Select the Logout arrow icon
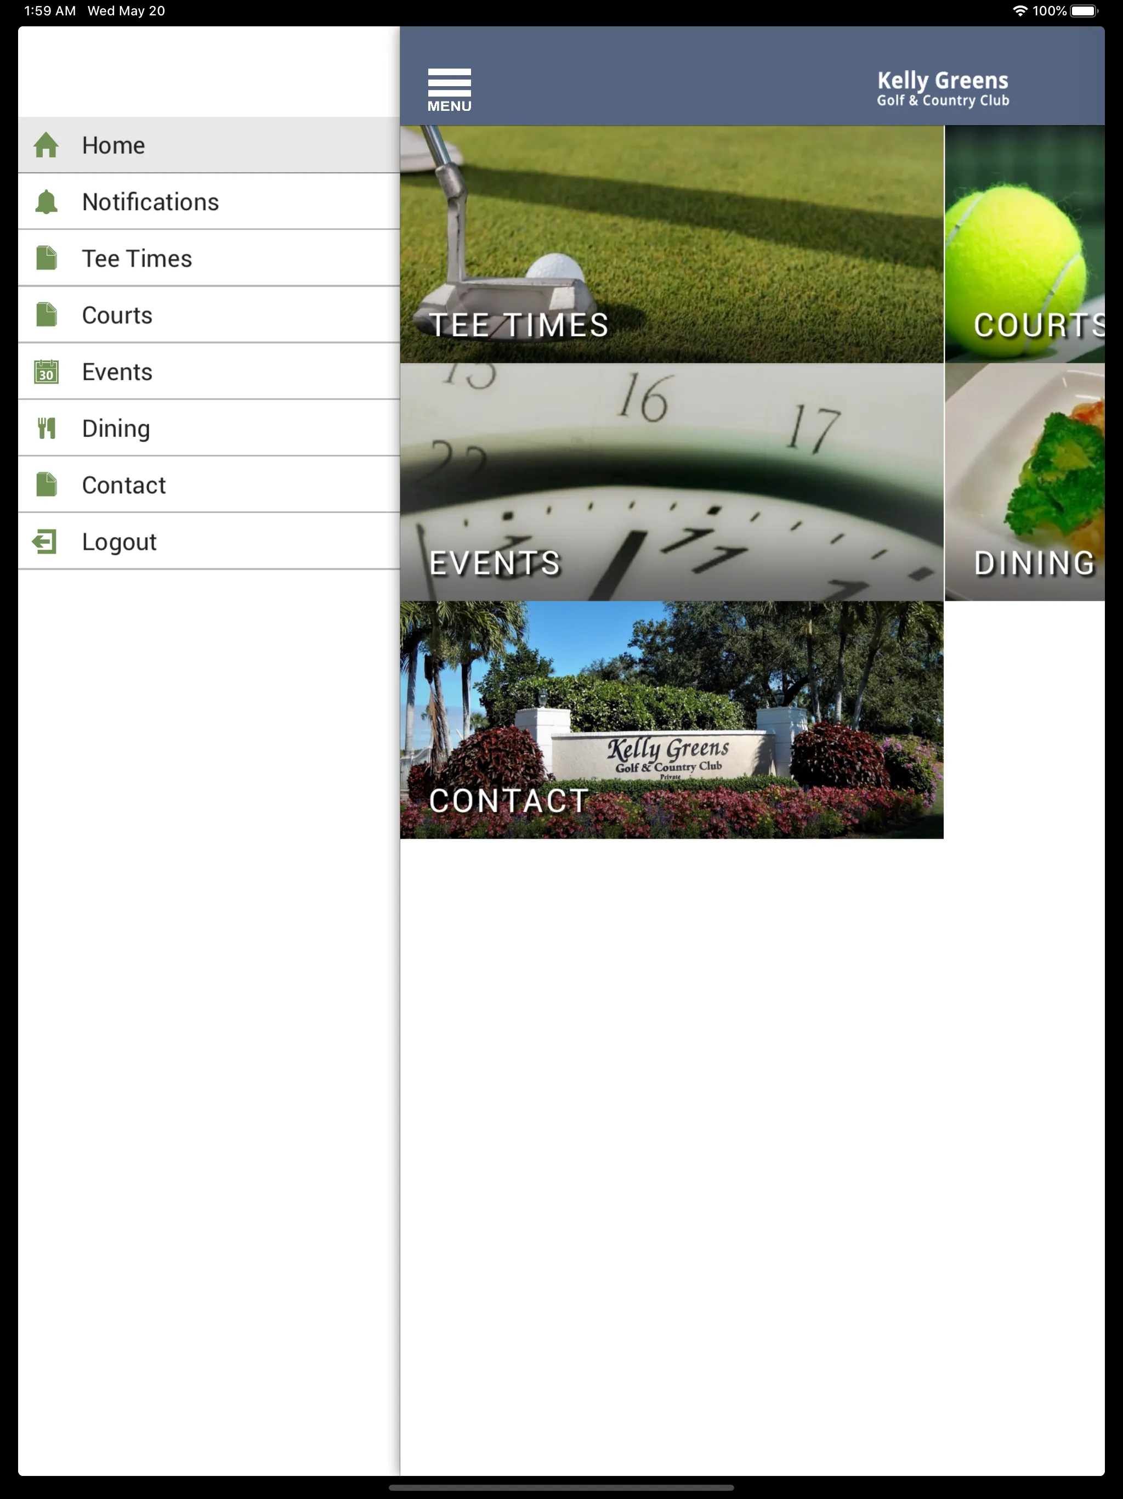The width and height of the screenshot is (1123, 1499). pyautogui.click(x=46, y=542)
